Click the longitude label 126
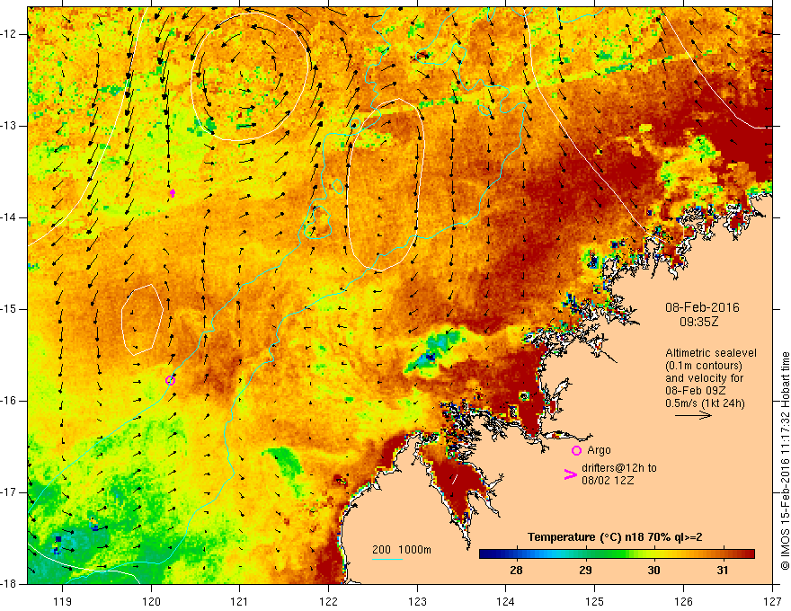This screenshot has height=611, width=791. tap(683, 601)
